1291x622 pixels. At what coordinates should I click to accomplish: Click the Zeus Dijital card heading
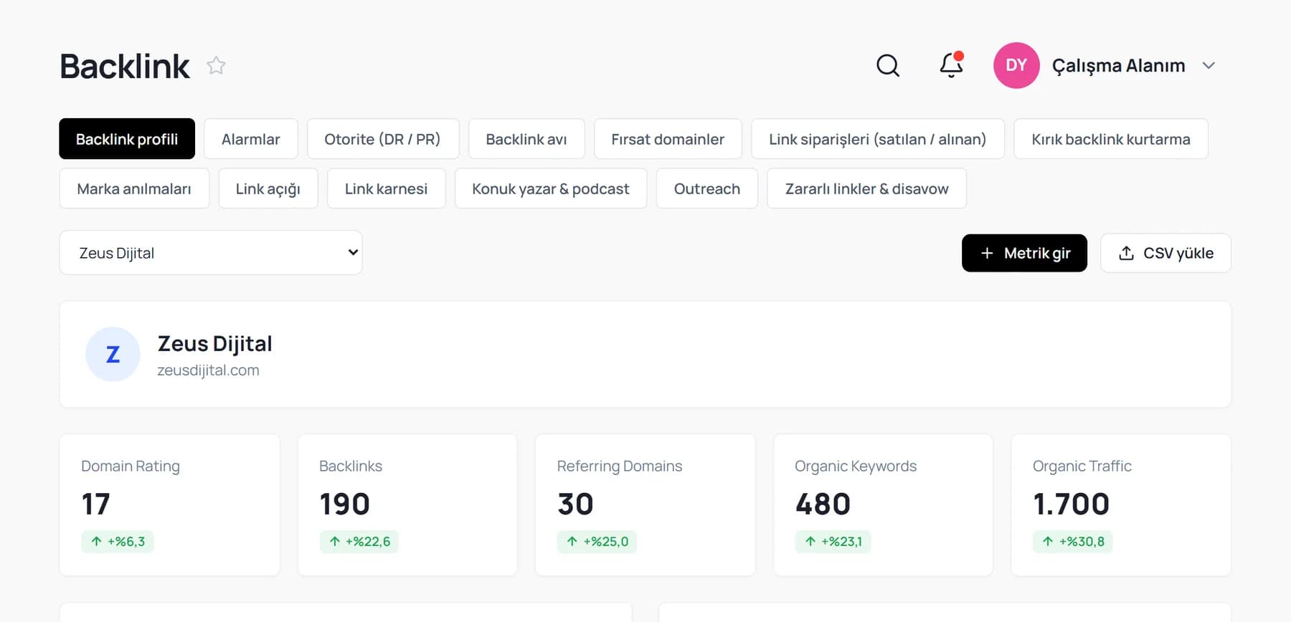pos(215,344)
